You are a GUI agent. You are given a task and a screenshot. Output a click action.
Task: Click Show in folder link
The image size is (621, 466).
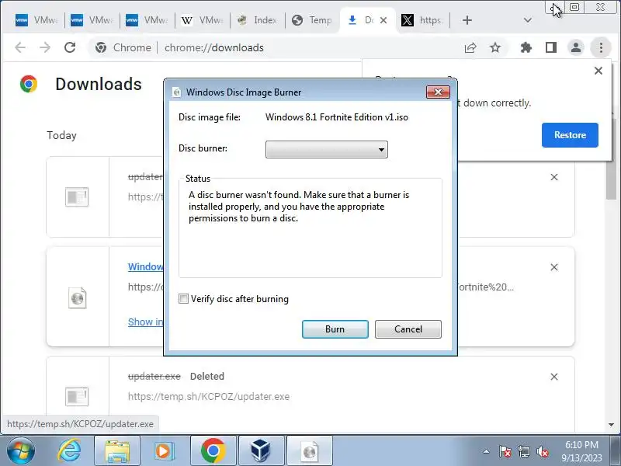point(145,322)
